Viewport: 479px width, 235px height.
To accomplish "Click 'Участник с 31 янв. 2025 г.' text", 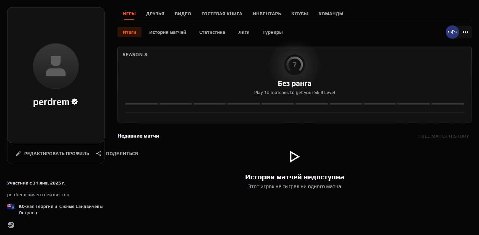I will click(x=36, y=183).
